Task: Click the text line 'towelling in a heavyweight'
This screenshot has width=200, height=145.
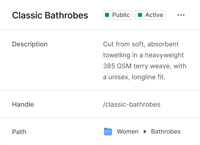Action: point(143,55)
